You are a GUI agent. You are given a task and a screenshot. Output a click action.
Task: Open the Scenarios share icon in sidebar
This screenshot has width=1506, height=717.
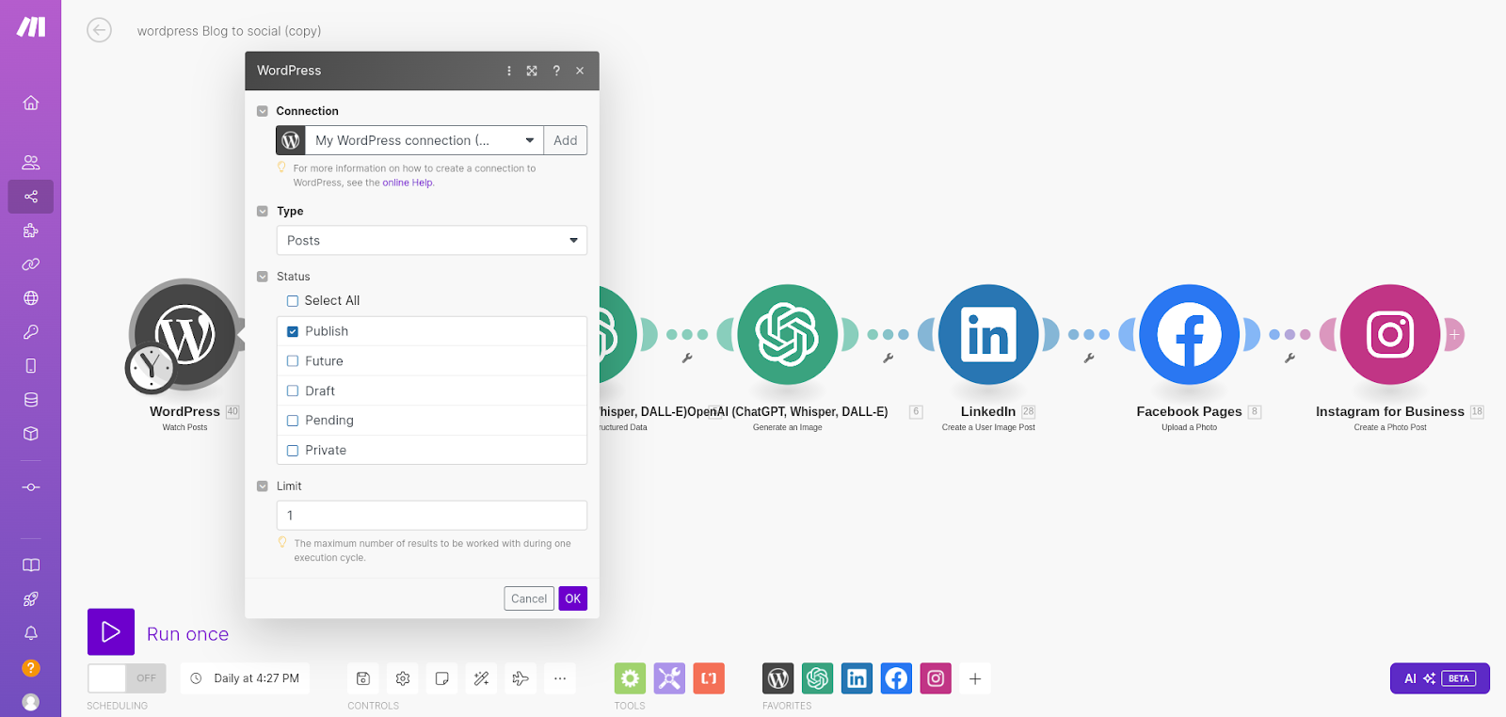click(31, 197)
